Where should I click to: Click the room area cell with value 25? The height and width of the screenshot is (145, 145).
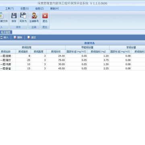pos(23,60)
